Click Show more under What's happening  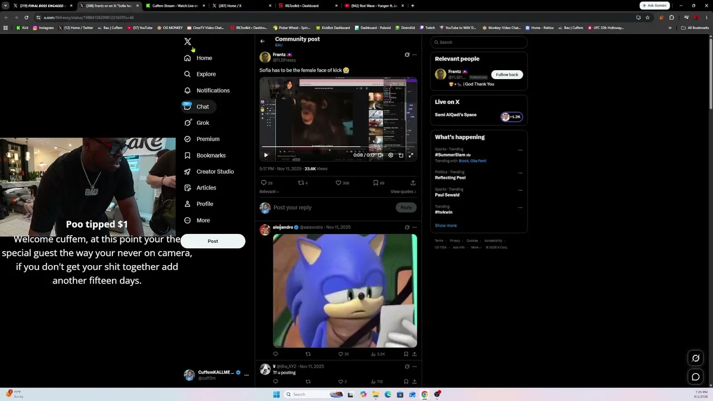point(446,226)
